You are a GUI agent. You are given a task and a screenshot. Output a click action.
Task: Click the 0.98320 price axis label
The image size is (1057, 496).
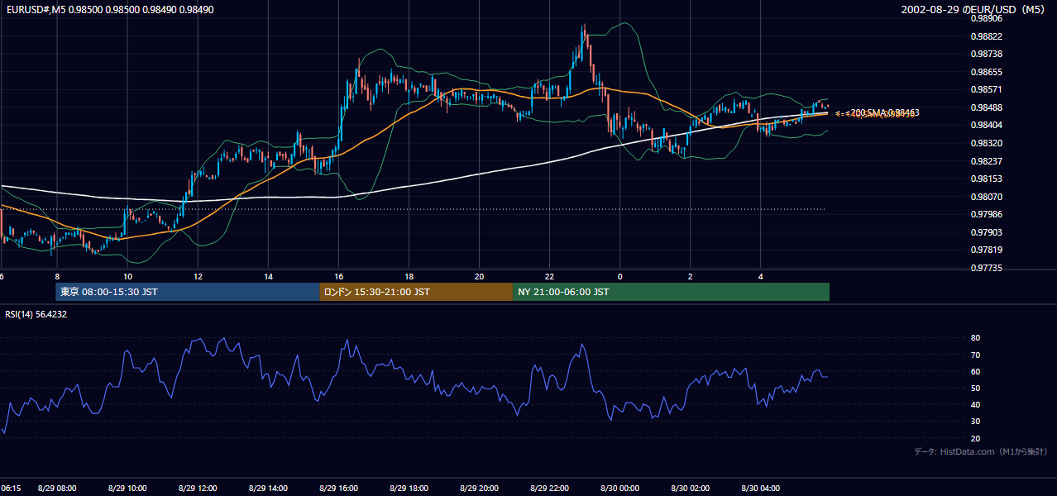(x=986, y=143)
